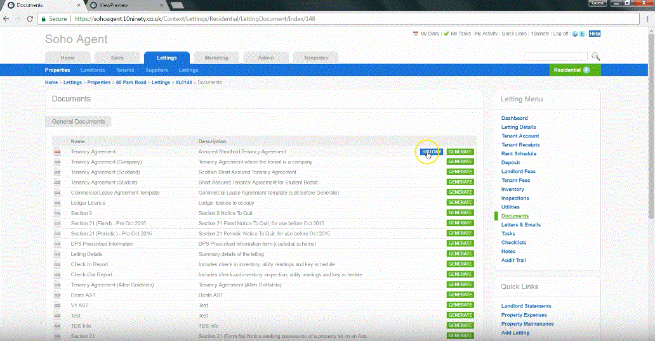Open the Quick Links menu in top bar
The height and width of the screenshot is (341, 655).
[x=514, y=34]
